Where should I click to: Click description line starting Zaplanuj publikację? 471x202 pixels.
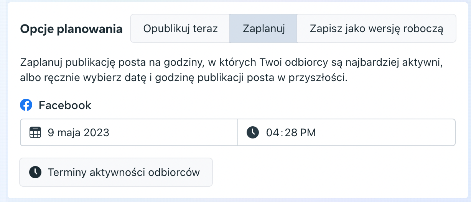click(231, 62)
